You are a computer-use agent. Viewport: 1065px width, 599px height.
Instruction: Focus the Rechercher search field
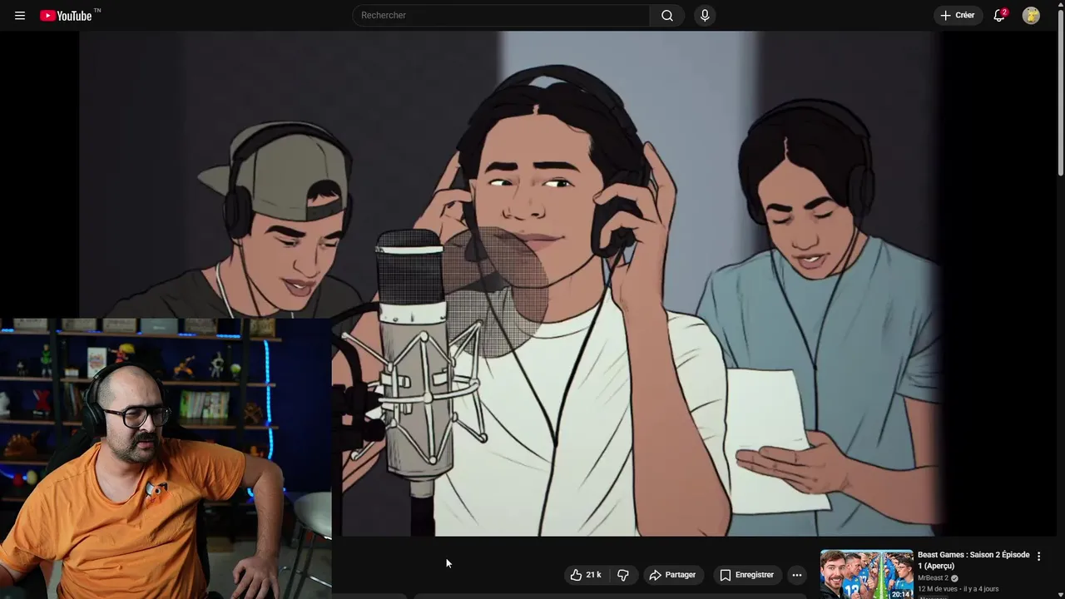[502, 15]
